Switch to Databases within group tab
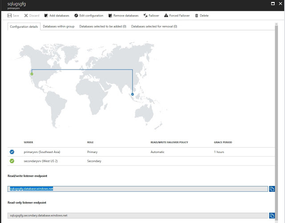This screenshot has height=223, width=285. pyautogui.click(x=58, y=26)
